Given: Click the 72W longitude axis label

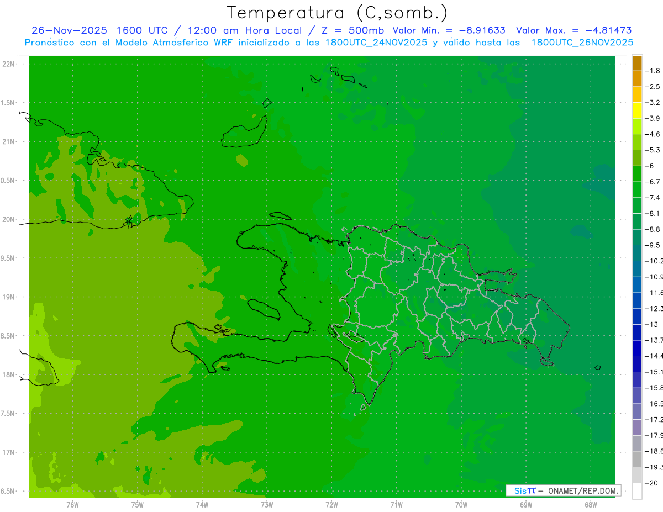Looking at the screenshot, I should (332, 504).
